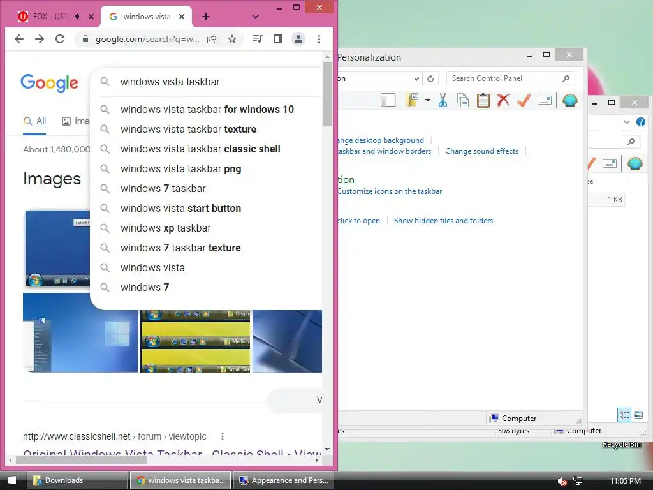Screen dimensions: 653x490
Task: Open Original Windows Vista Taskbar result link
Action: coord(172,452)
